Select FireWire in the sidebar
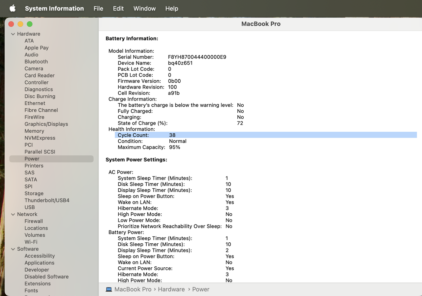 click(x=34, y=117)
